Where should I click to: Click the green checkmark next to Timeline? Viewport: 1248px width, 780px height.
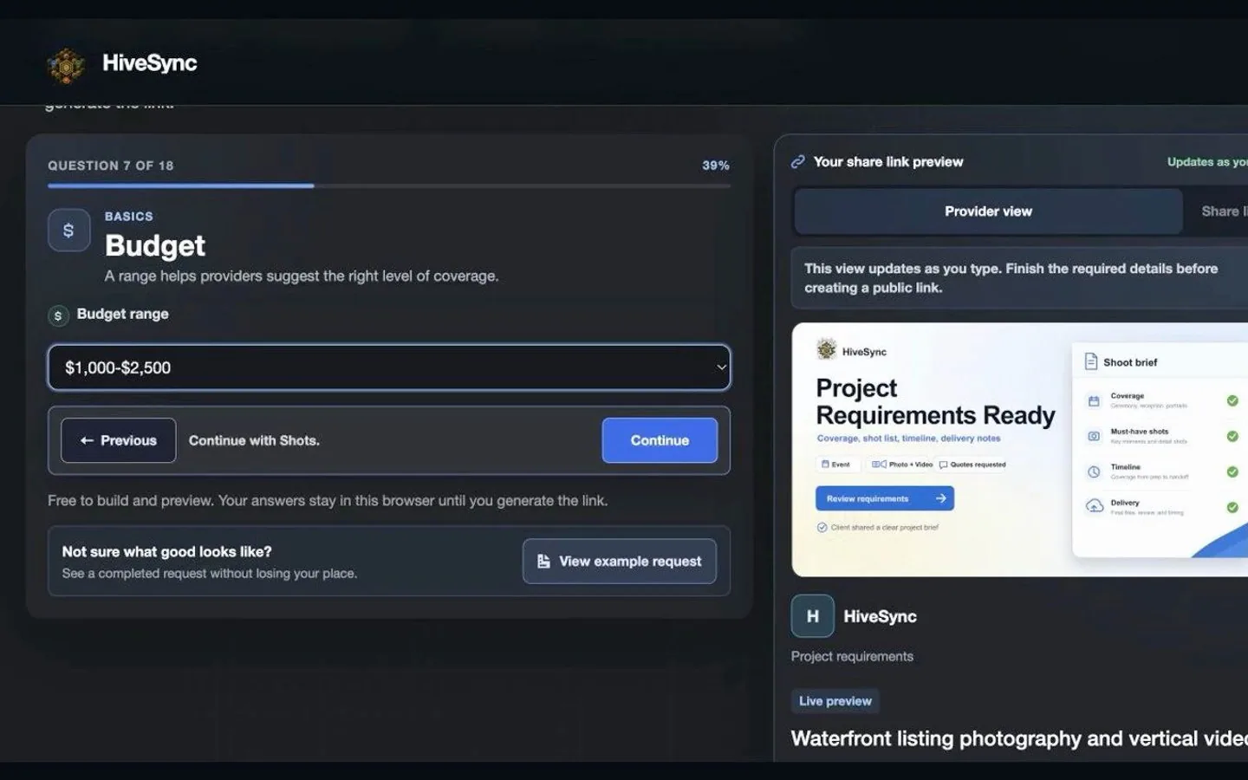coord(1232,471)
